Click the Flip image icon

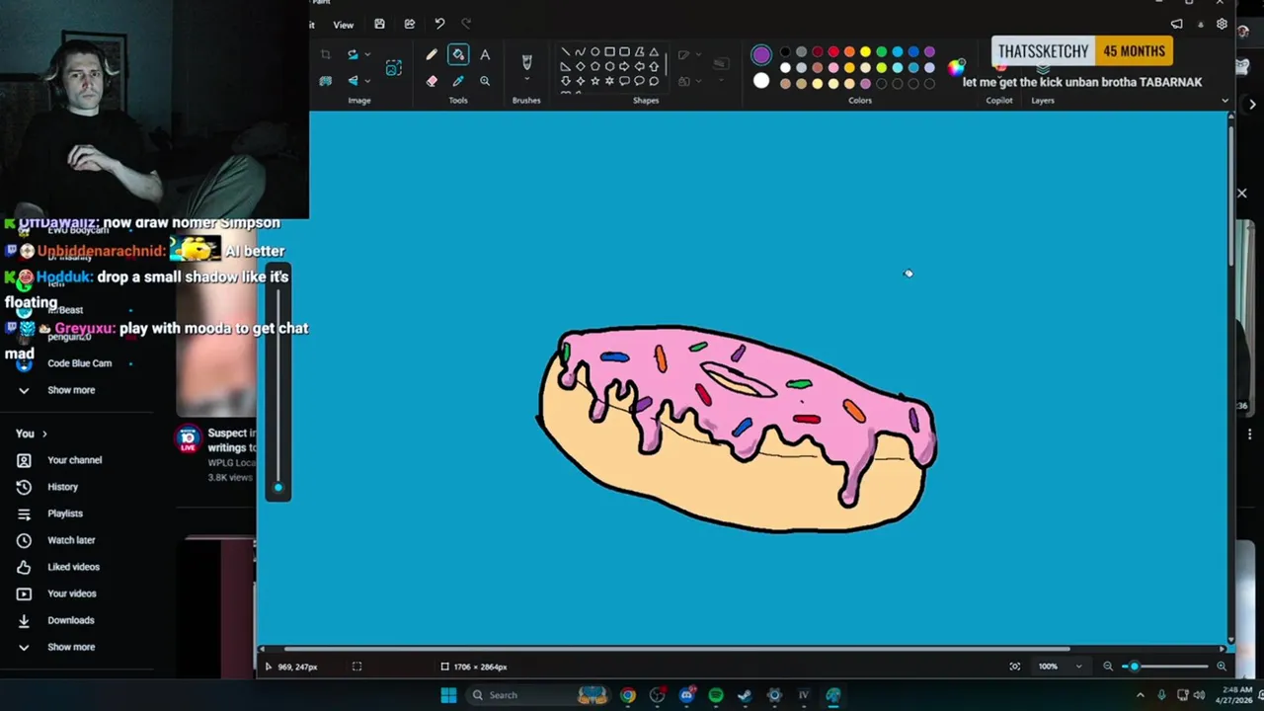353,81
